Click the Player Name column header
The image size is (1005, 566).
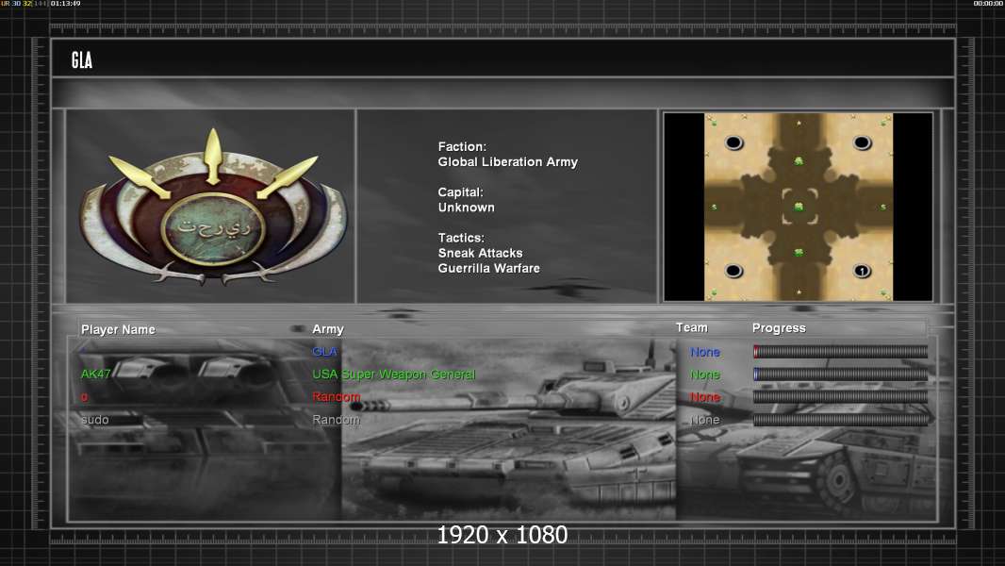tap(118, 329)
